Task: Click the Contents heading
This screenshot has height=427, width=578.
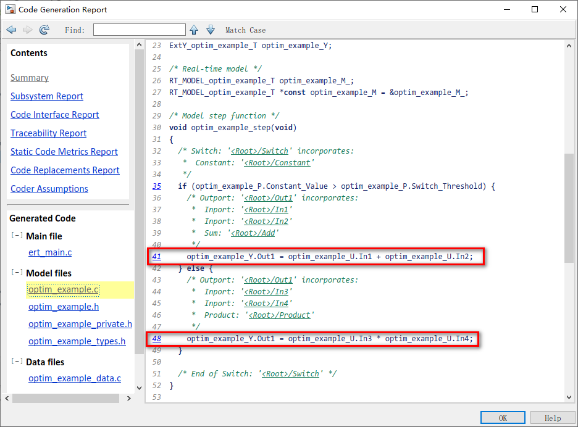Action: tap(29, 53)
